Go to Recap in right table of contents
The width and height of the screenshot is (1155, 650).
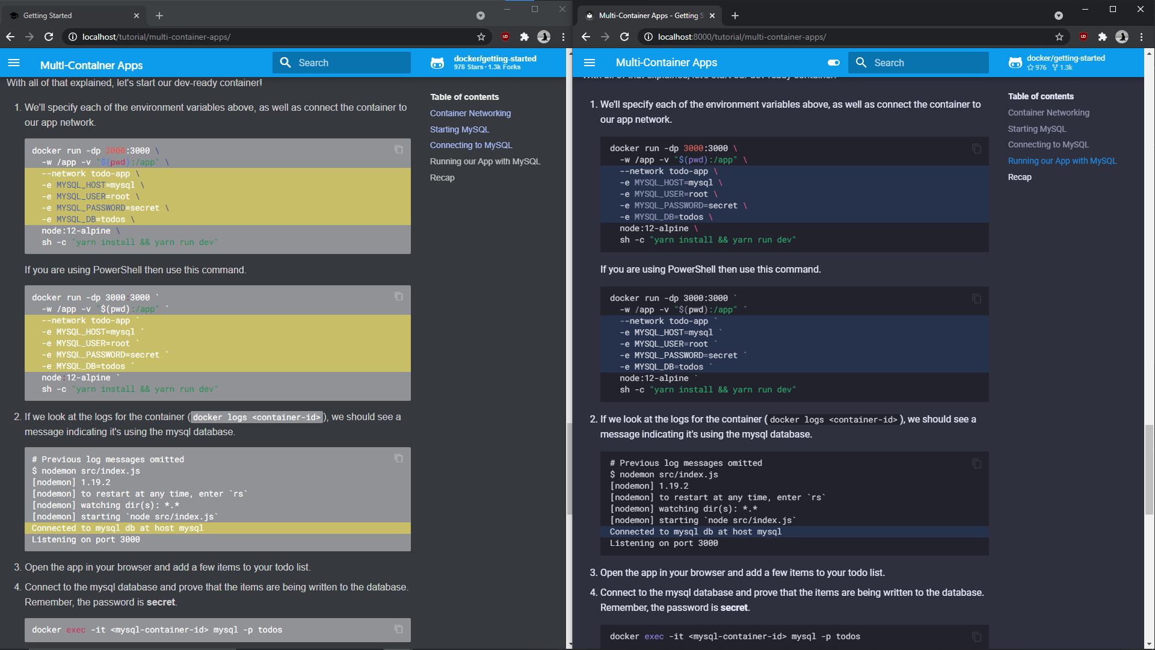[1019, 177]
